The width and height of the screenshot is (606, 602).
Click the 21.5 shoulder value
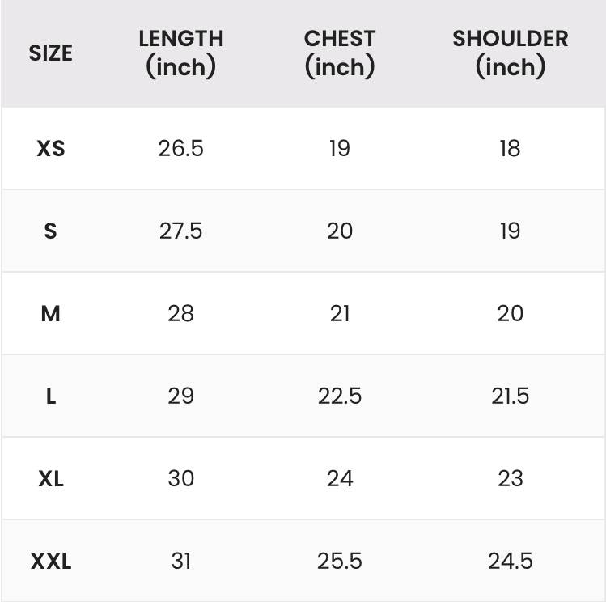pyautogui.click(x=511, y=396)
